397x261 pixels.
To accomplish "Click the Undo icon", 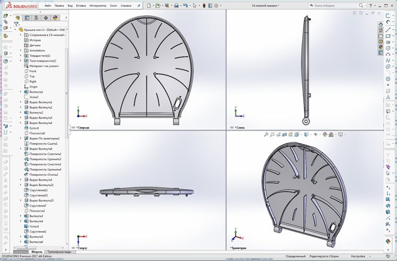I will pos(185,5).
